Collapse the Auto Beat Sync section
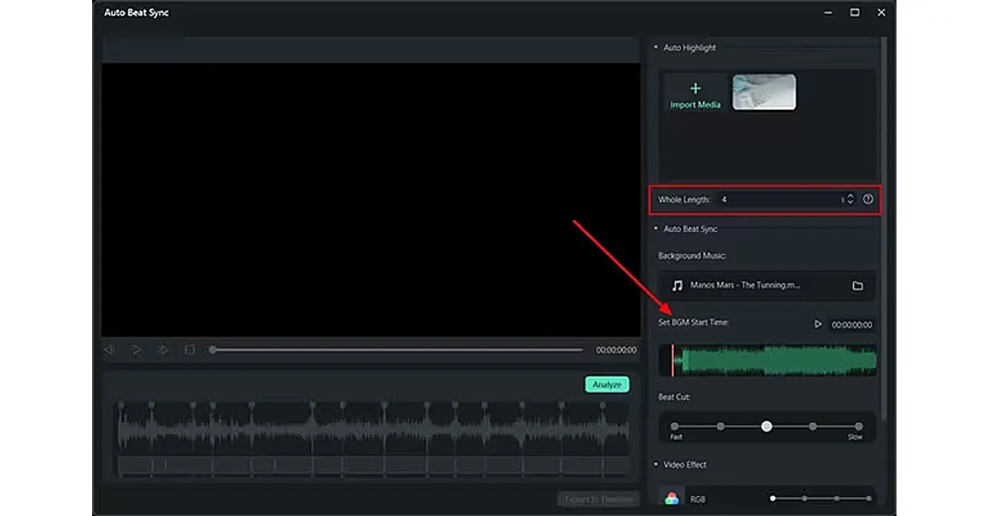987x516 pixels. (656, 229)
